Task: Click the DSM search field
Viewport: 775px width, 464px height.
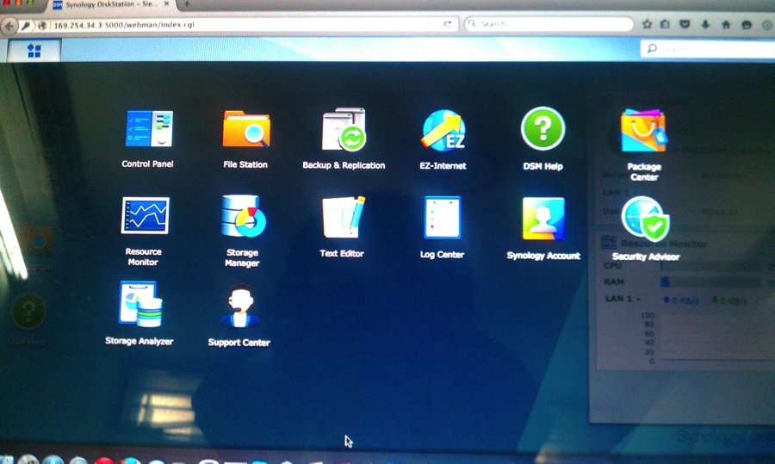Action: pos(709,48)
